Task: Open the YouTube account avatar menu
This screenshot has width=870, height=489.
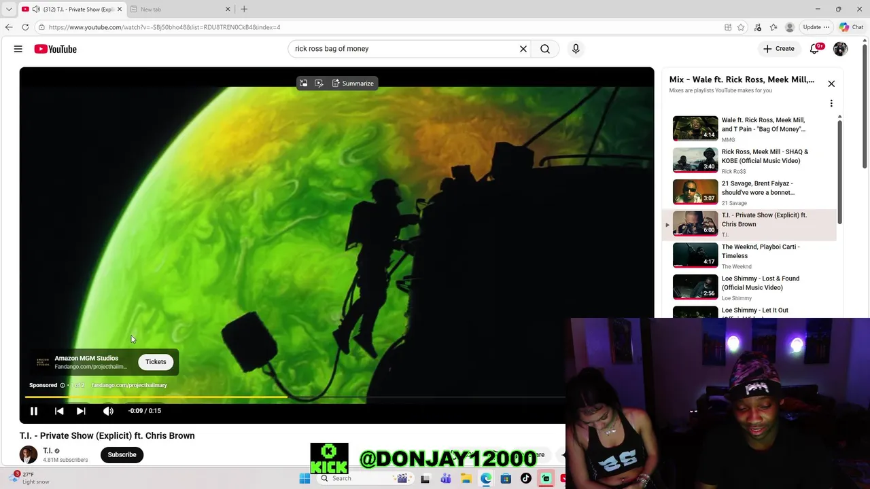Action: coord(841,49)
